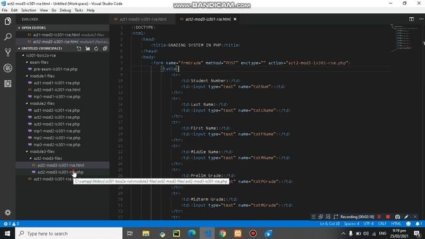Close the act2-mod3-is301-rse.html tab
Image resolution: width=425 pixels, height=239 pixels.
click(x=235, y=19)
